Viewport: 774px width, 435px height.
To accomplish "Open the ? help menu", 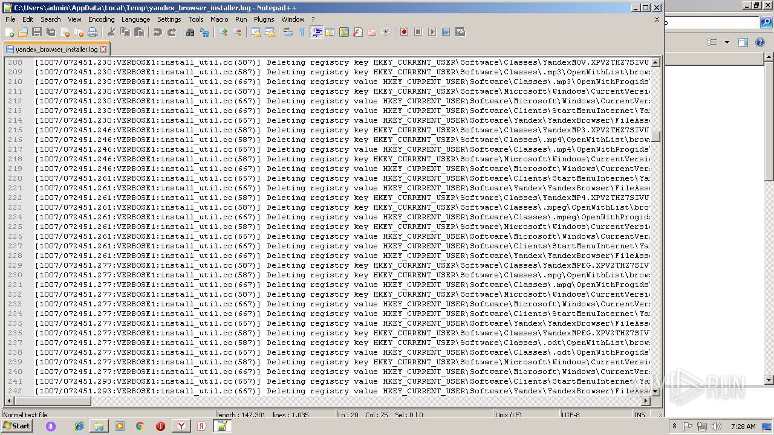I will coord(313,19).
